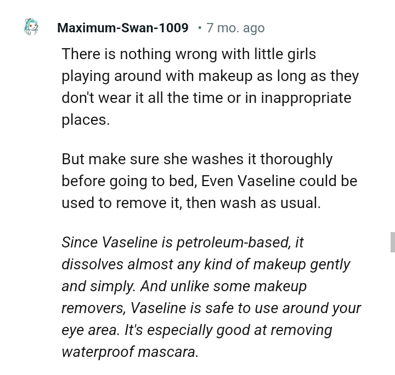
Task: Click the "7 mo. ago" timestamp
Action: 235,27
